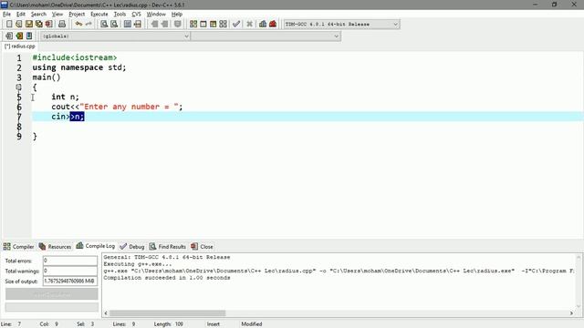Screen dimensions: 584x328
Task: Click the "Enter any number = " string
Action: pos(129,107)
